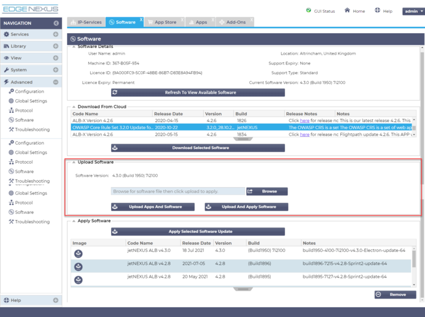Click Upload And Apply Software button

(x=246, y=207)
